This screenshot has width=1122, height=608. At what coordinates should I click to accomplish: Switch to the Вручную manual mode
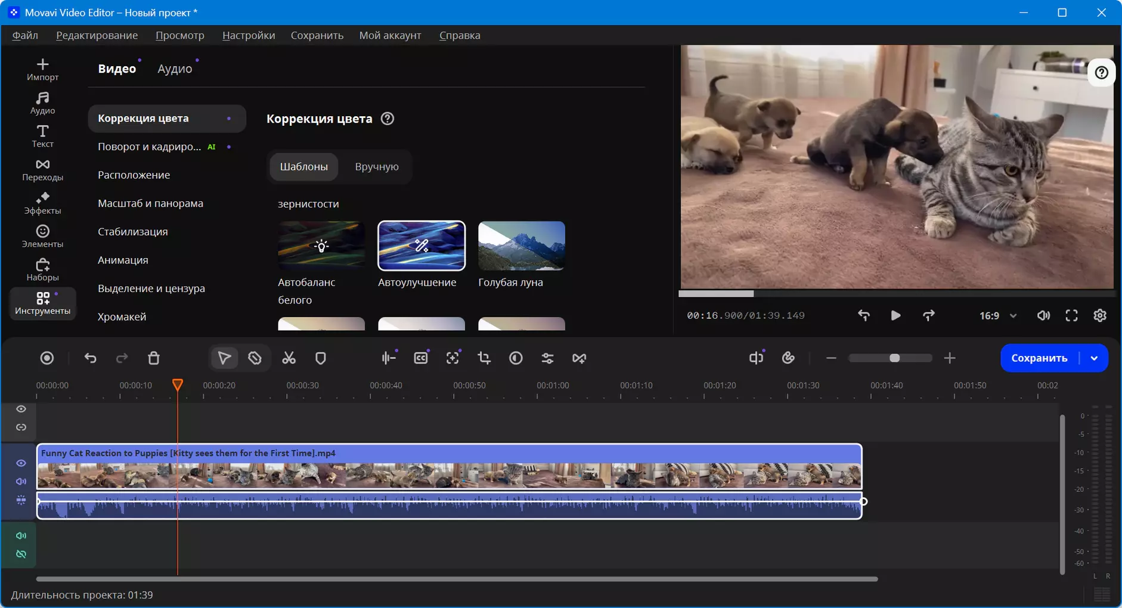click(x=377, y=167)
